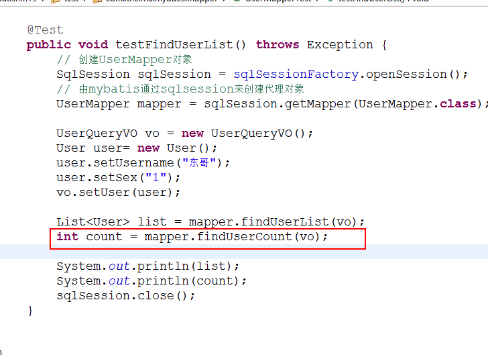This screenshot has height=355, width=488.
Task: Click the setSex method call
Action: (x=115, y=178)
